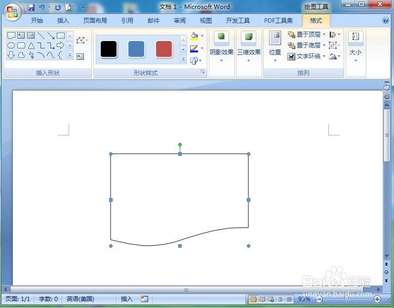Switch to print layout view
The width and height of the screenshot is (394, 308).
(x=253, y=299)
